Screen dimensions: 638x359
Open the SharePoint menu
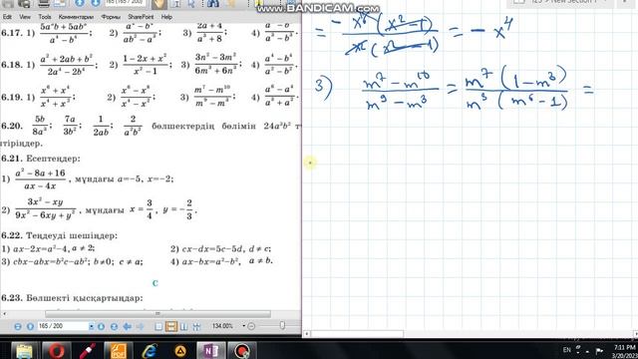pyautogui.click(x=141, y=17)
